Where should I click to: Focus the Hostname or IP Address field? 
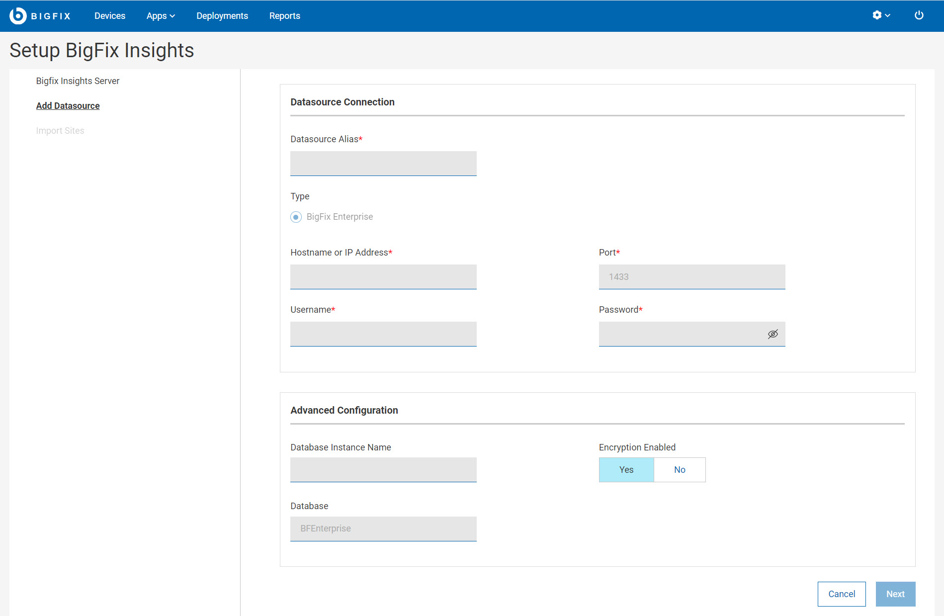pos(383,277)
